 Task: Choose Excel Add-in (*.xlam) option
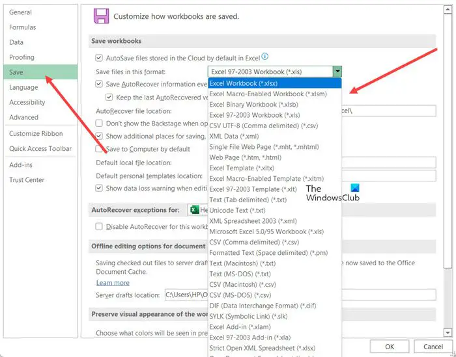coord(274,327)
